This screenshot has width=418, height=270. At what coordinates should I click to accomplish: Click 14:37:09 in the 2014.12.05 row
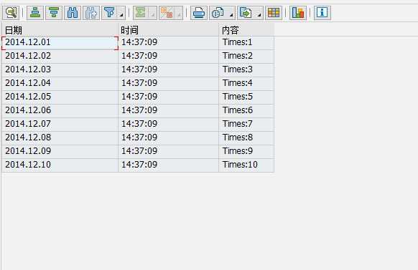[169, 97]
